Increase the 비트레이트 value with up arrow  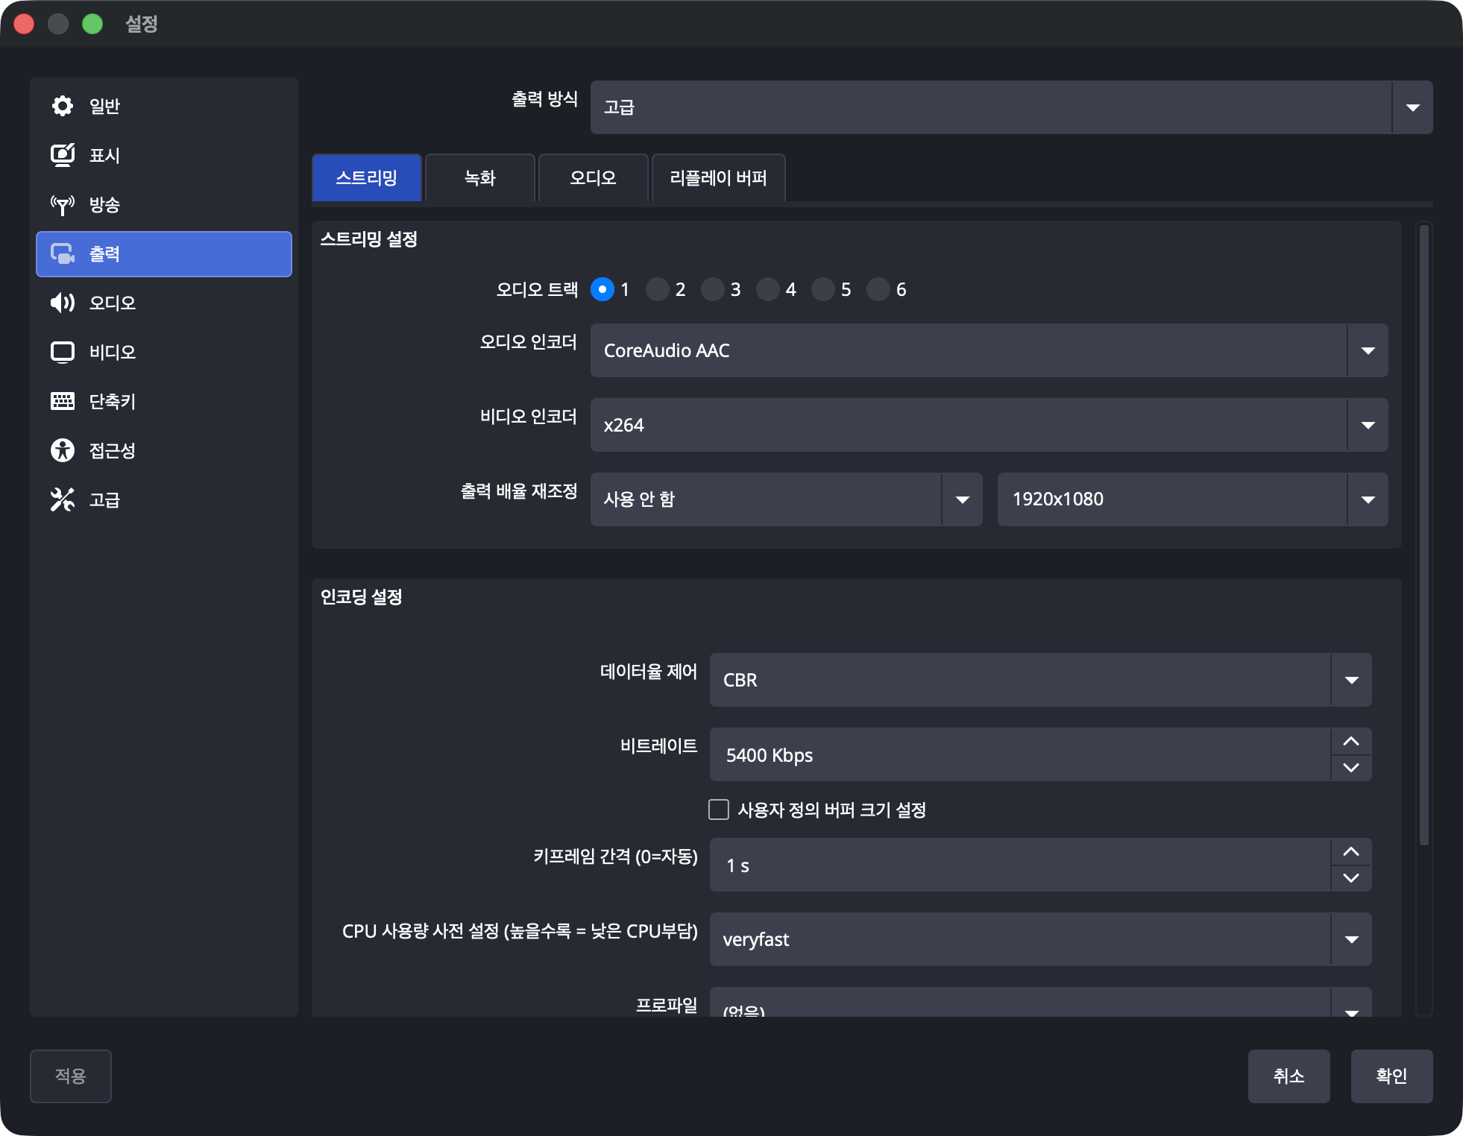[x=1351, y=741]
